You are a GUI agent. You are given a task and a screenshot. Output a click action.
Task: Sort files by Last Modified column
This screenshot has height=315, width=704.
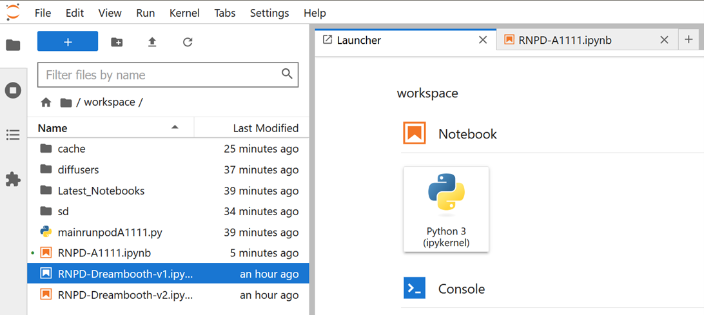[265, 128]
